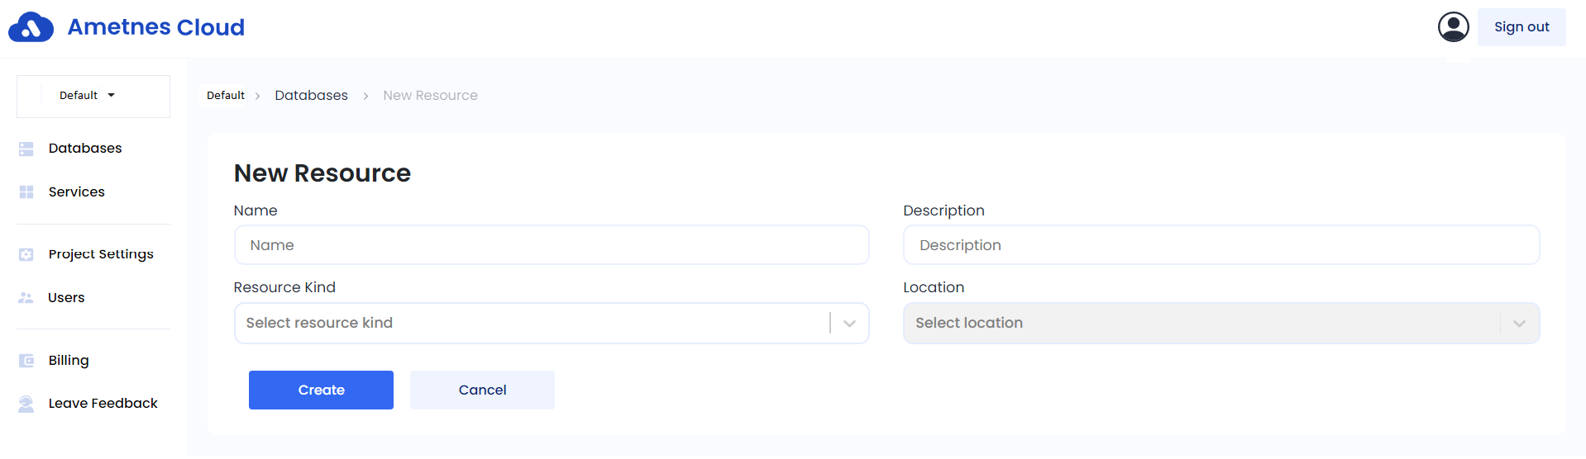The image size is (1586, 459).
Task: Follow the Databases breadcrumb link
Action: pyautogui.click(x=311, y=96)
